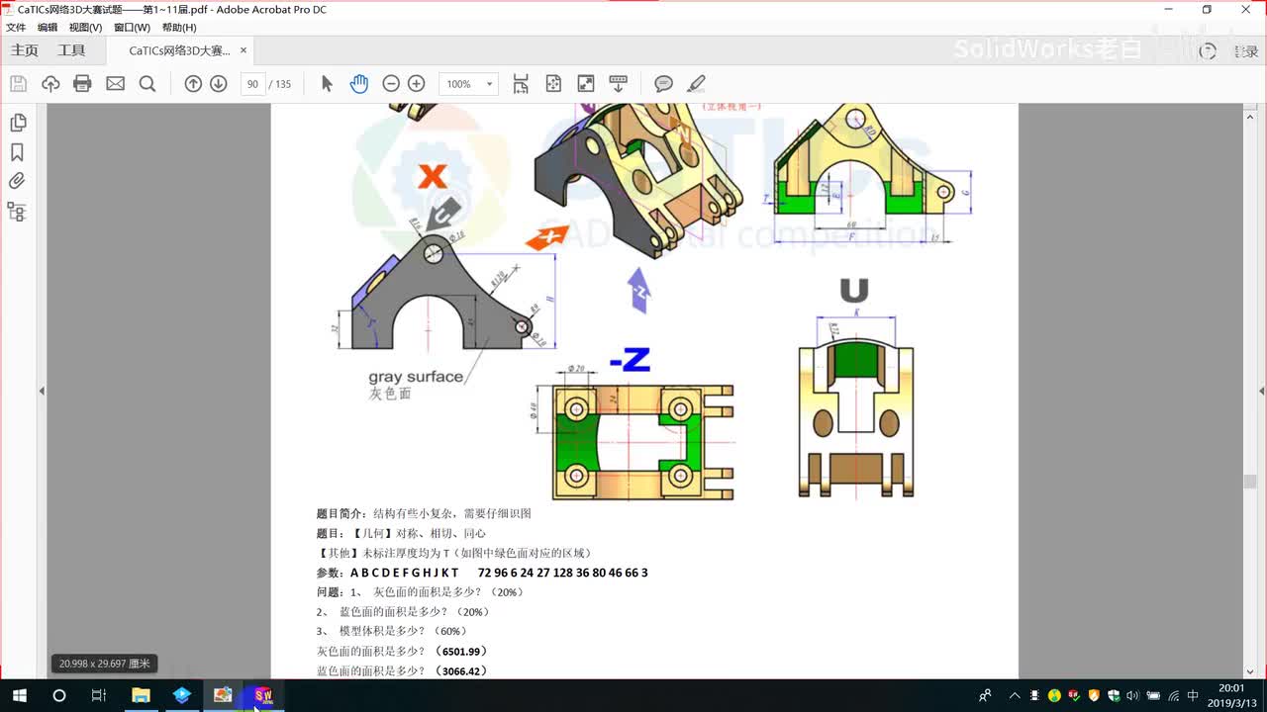Fit one full page icon
The height and width of the screenshot is (712, 1267).
coord(553,84)
